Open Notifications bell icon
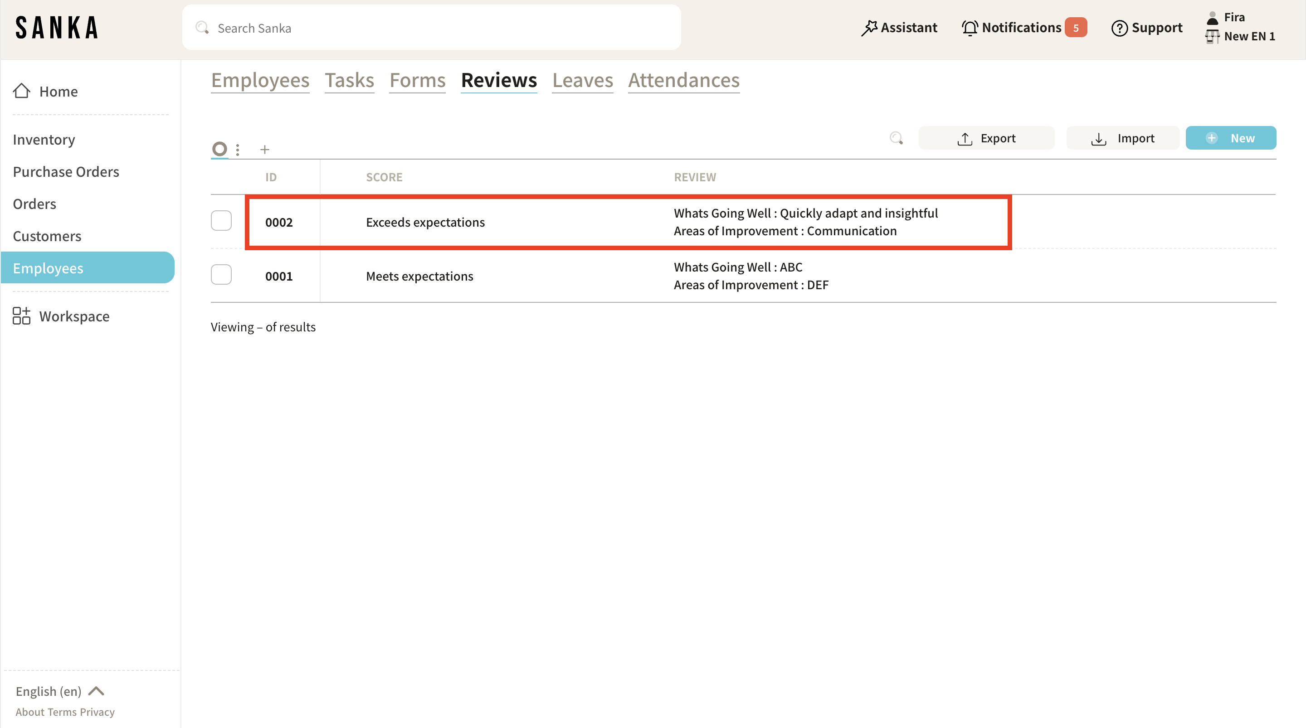 (970, 28)
